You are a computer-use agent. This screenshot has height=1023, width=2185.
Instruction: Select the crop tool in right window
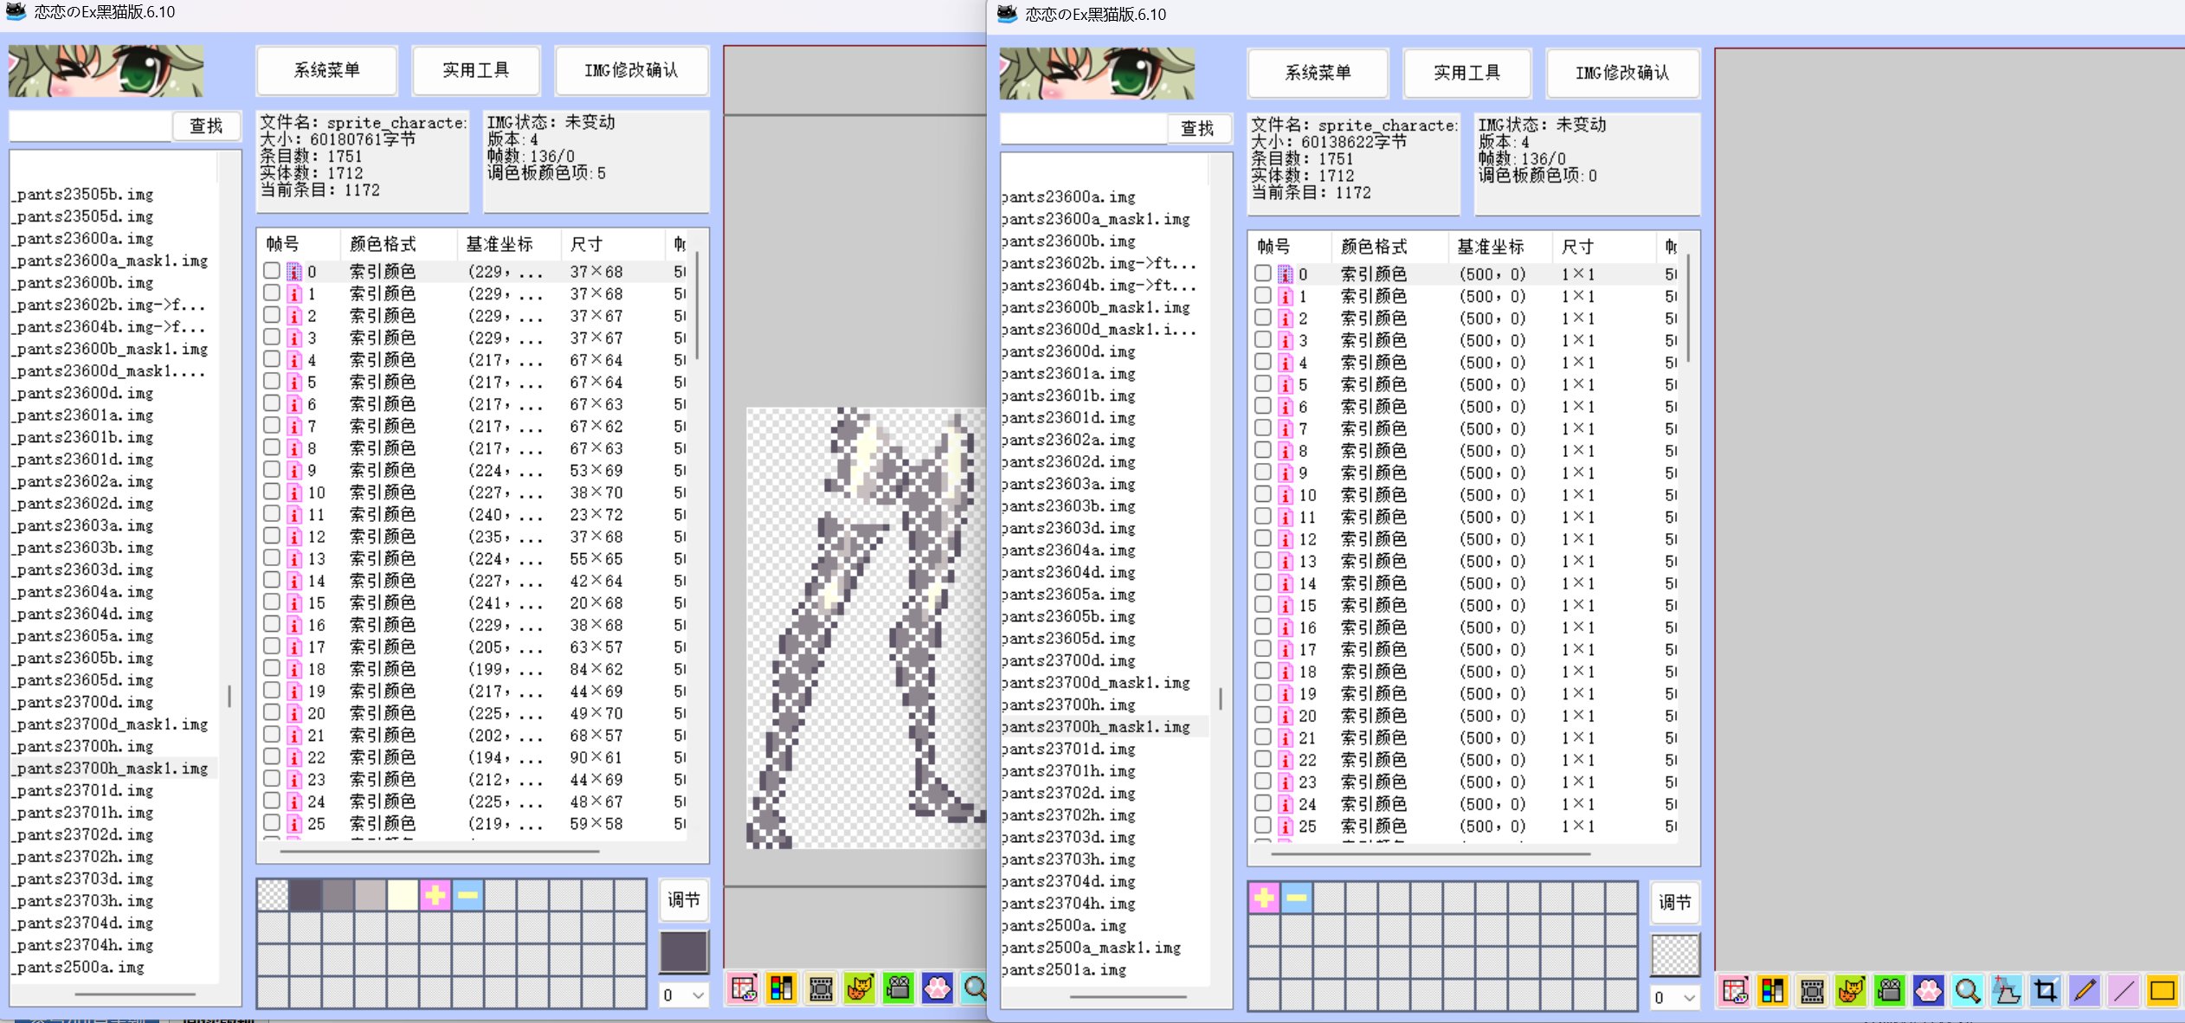pyautogui.click(x=2046, y=991)
